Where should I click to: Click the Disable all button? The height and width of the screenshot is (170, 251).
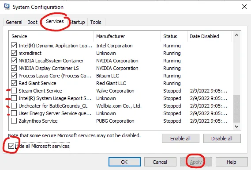coord(222,139)
